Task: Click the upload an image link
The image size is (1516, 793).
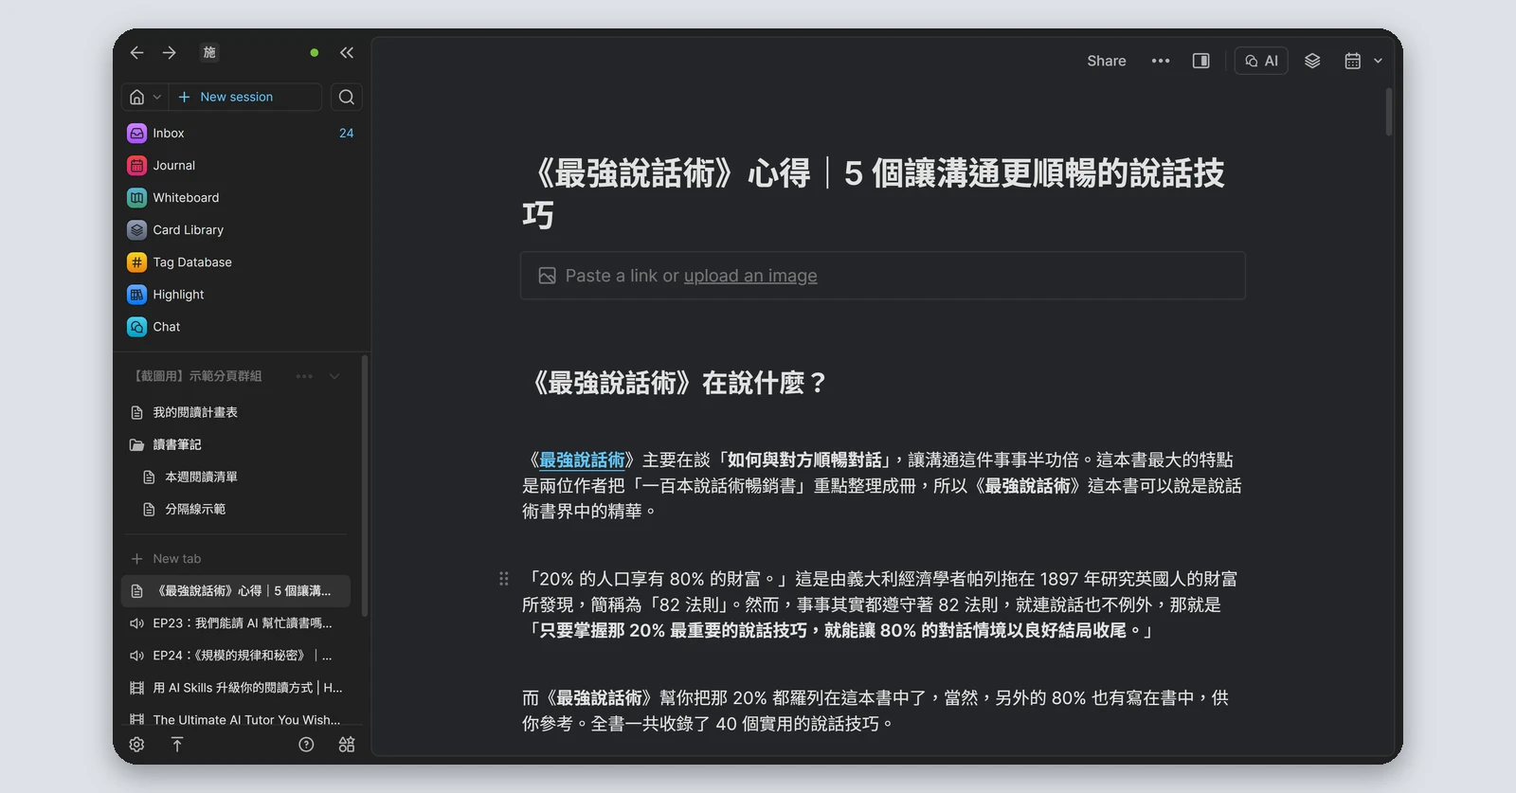Action: coord(750,276)
